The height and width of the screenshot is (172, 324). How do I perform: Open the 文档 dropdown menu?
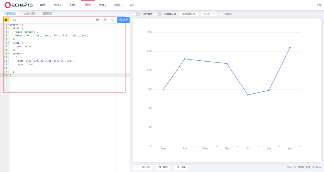pos(58,5)
